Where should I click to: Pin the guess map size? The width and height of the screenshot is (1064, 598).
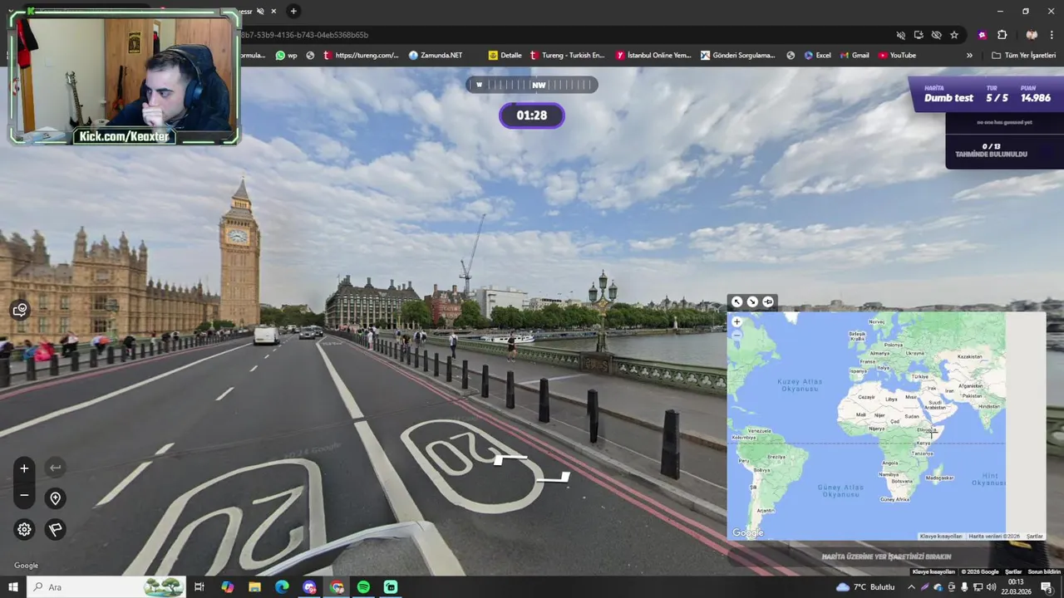click(x=767, y=301)
